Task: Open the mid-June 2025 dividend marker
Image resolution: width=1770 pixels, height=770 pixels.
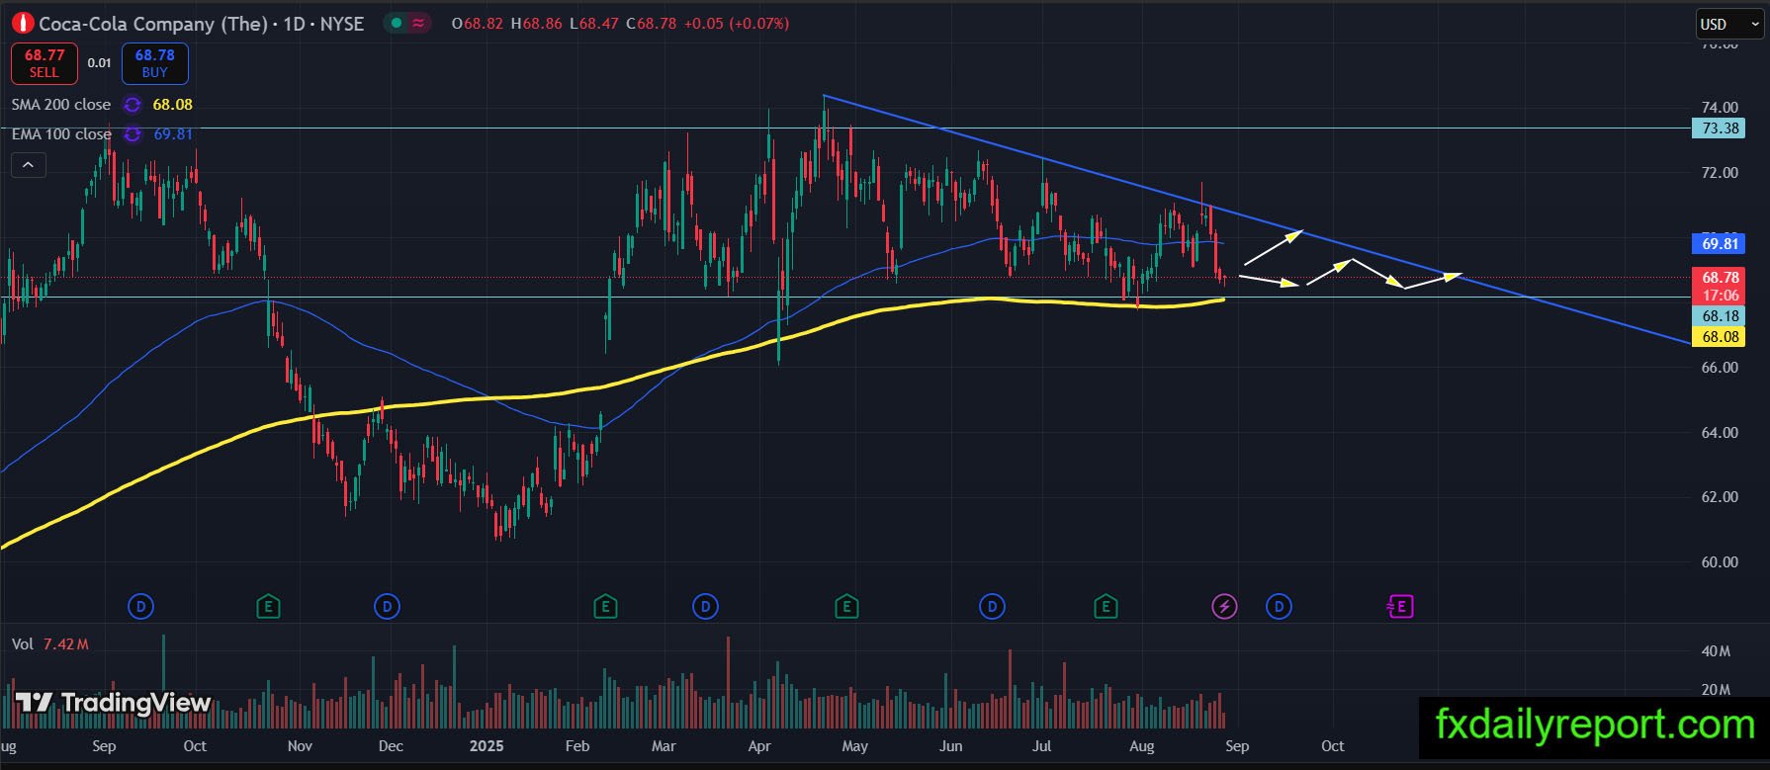Action: pyautogui.click(x=992, y=606)
